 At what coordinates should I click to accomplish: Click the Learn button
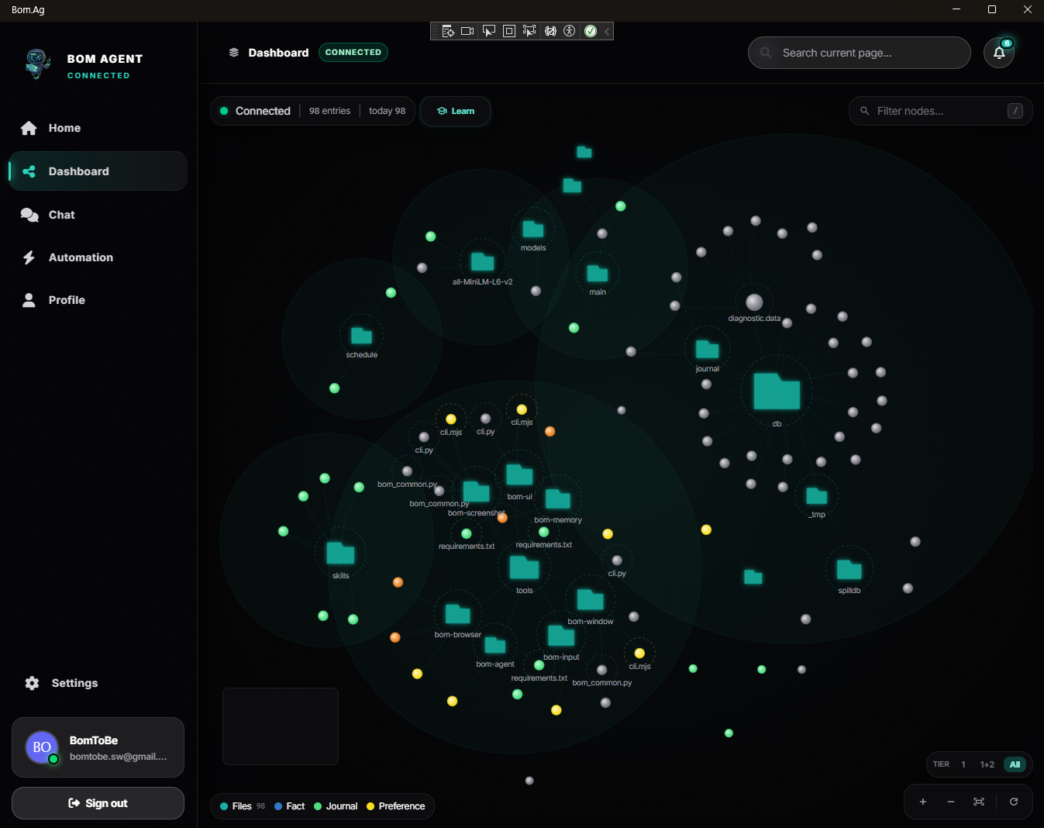tap(455, 111)
